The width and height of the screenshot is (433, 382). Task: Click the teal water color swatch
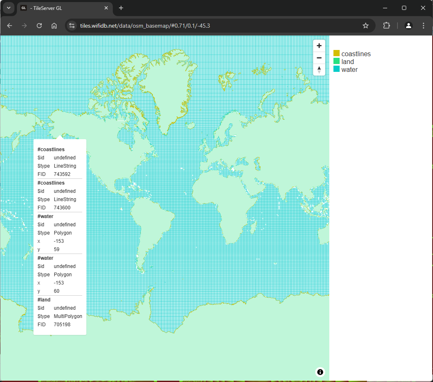tap(336, 69)
